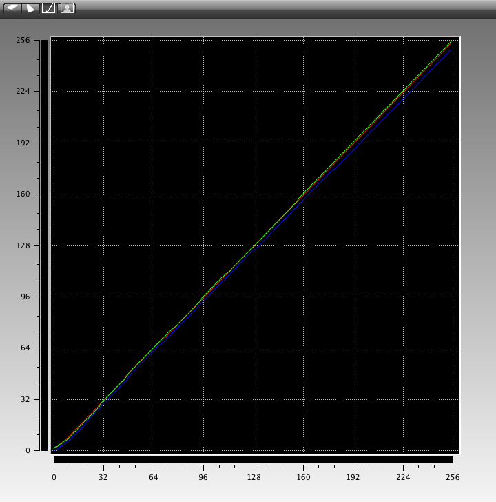Click the 192 label on the vertical axis

point(23,143)
